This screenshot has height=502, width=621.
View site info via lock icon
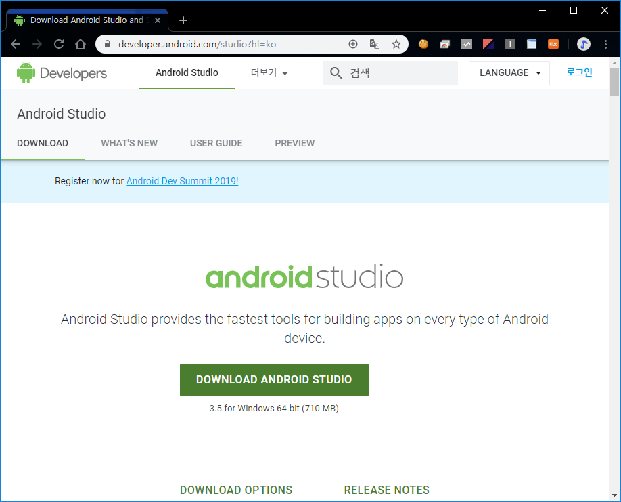point(108,44)
